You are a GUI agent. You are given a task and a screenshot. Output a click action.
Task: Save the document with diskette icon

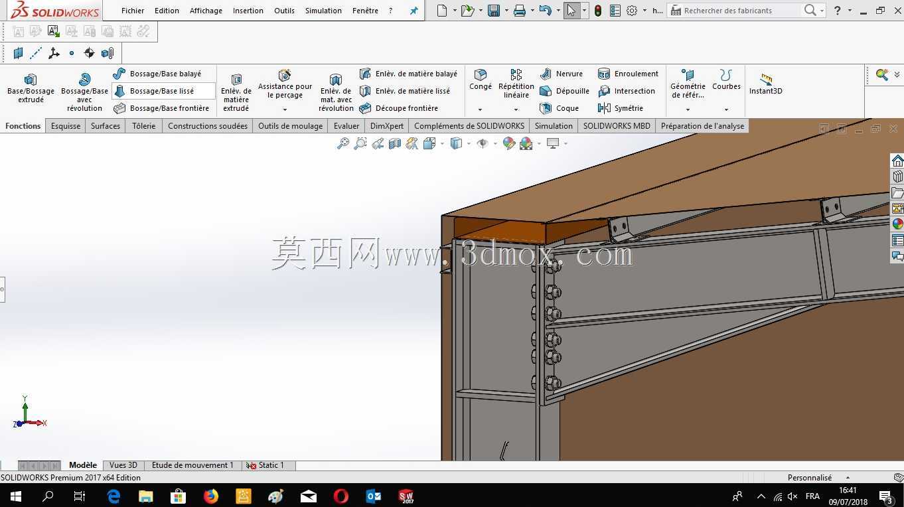click(x=493, y=11)
